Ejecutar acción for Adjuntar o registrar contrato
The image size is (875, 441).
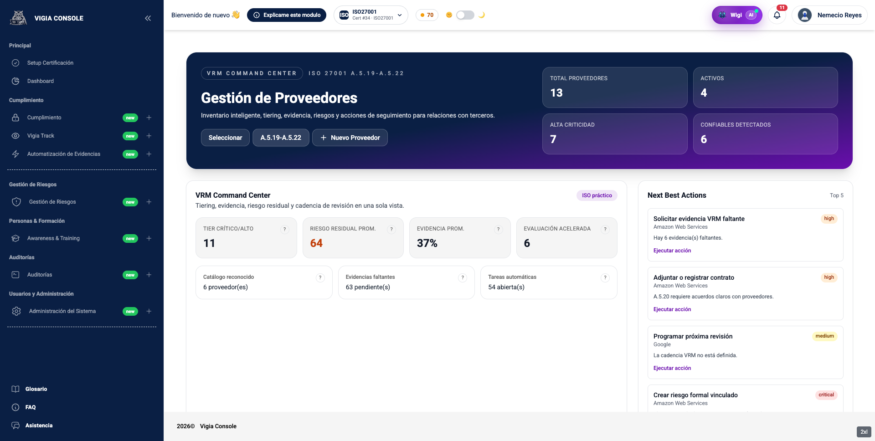pos(672,309)
